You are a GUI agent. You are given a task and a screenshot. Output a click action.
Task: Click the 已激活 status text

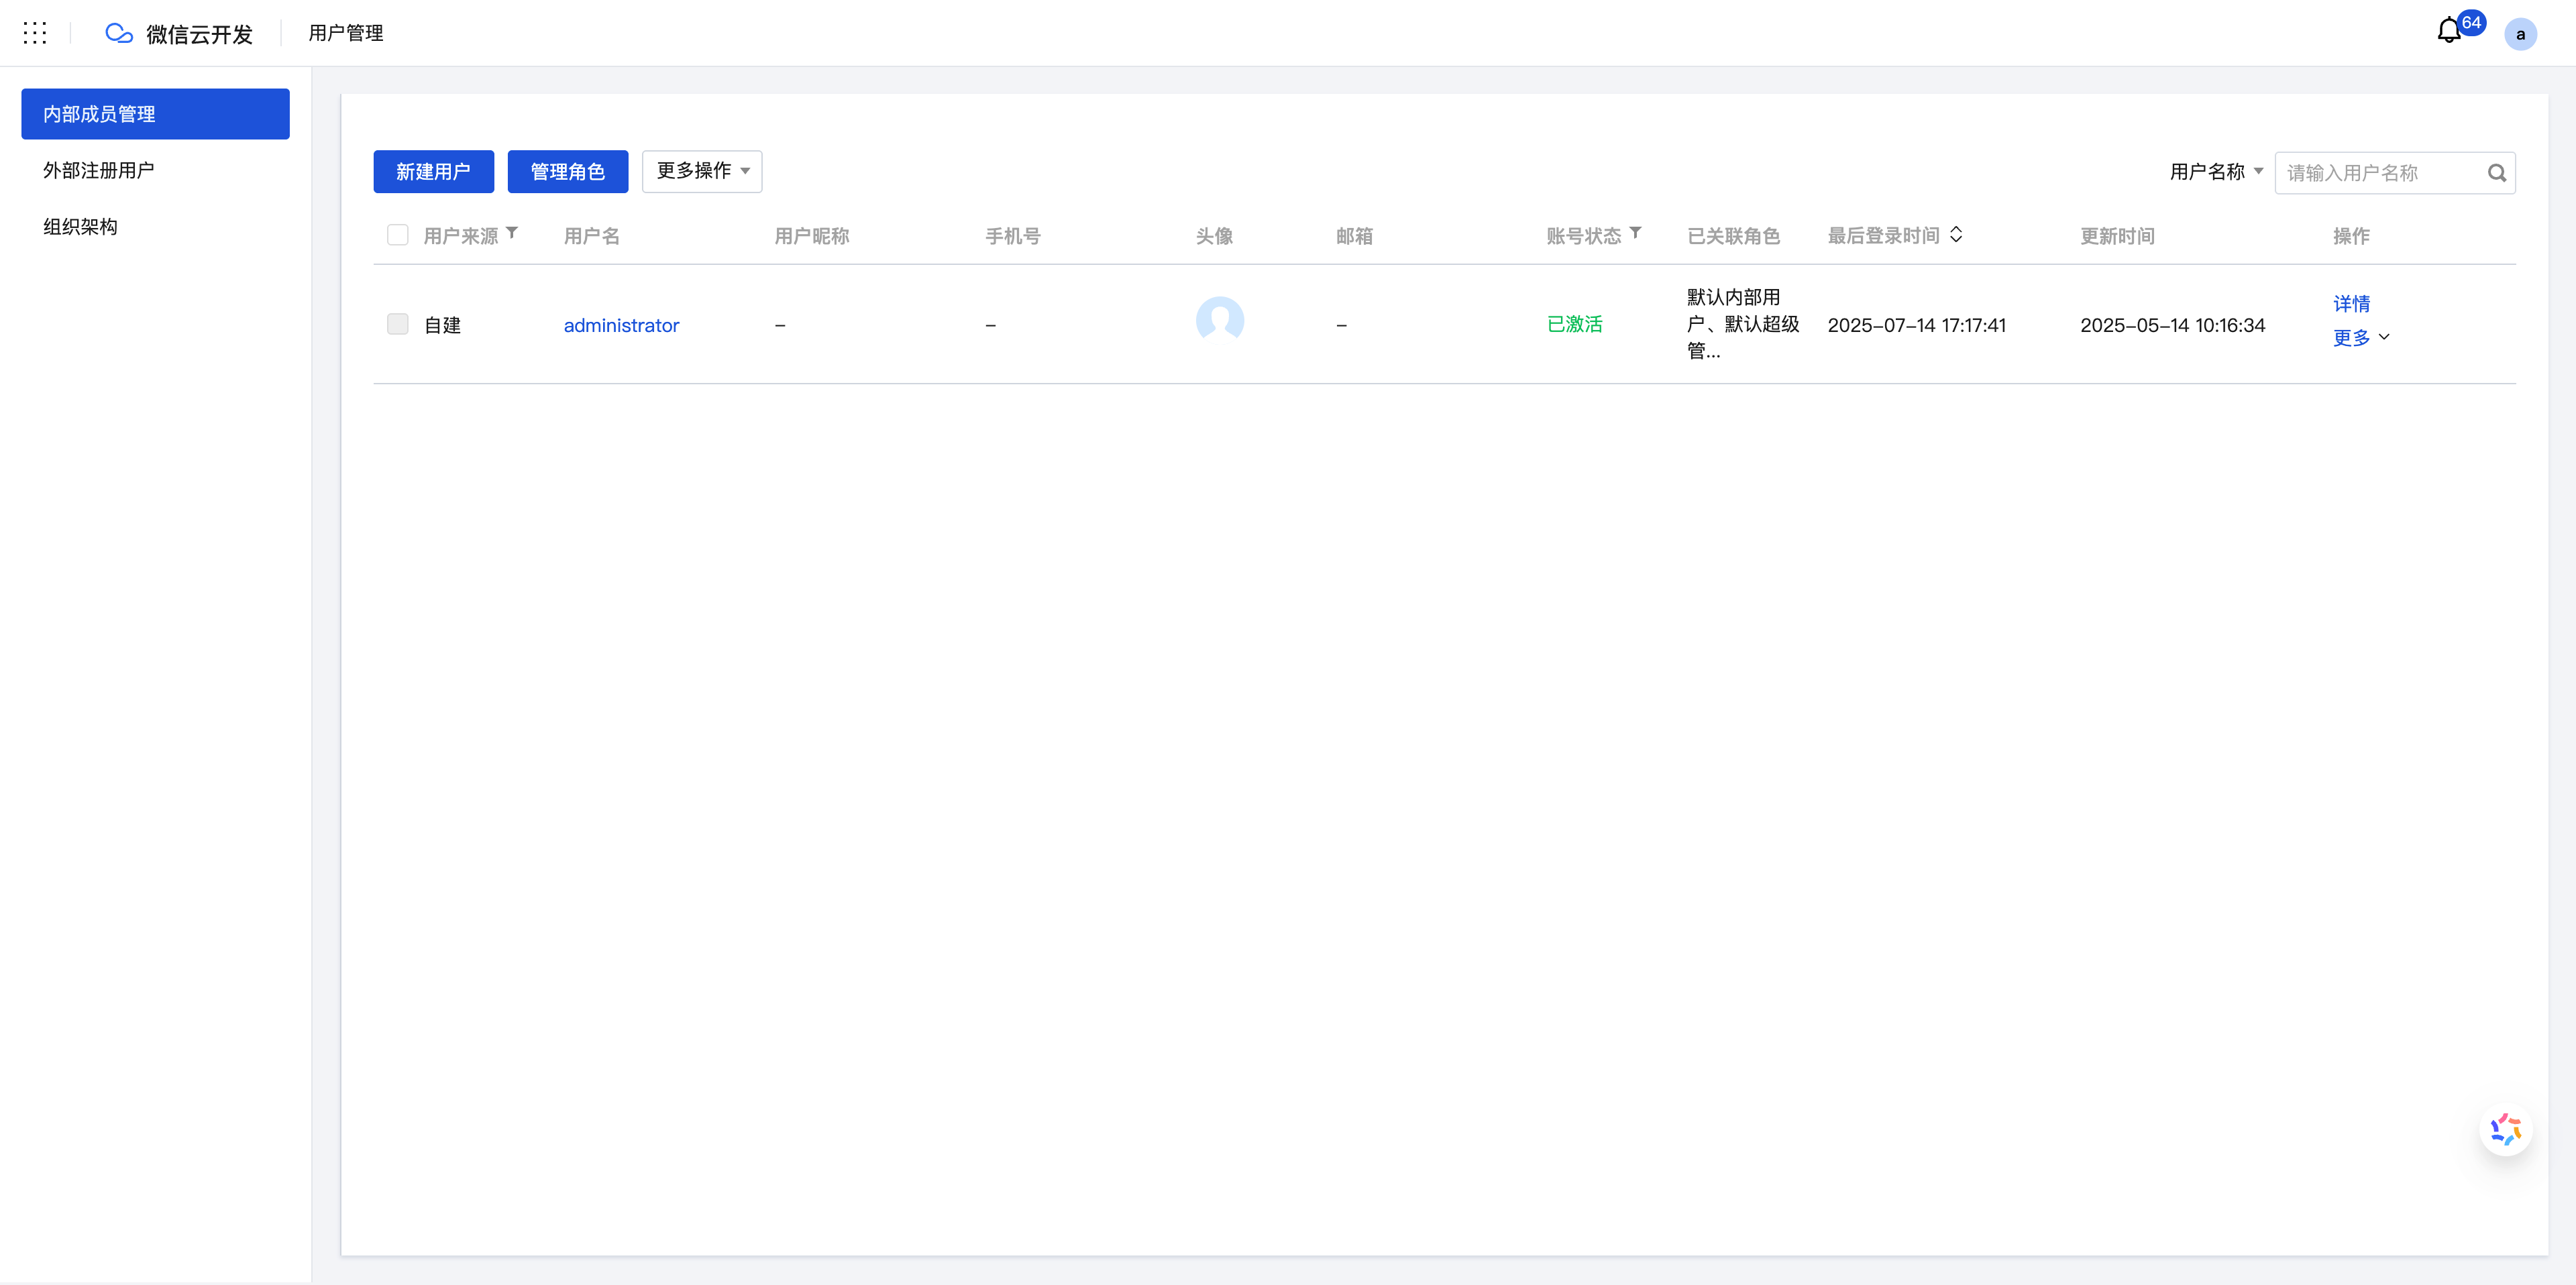coord(1574,324)
